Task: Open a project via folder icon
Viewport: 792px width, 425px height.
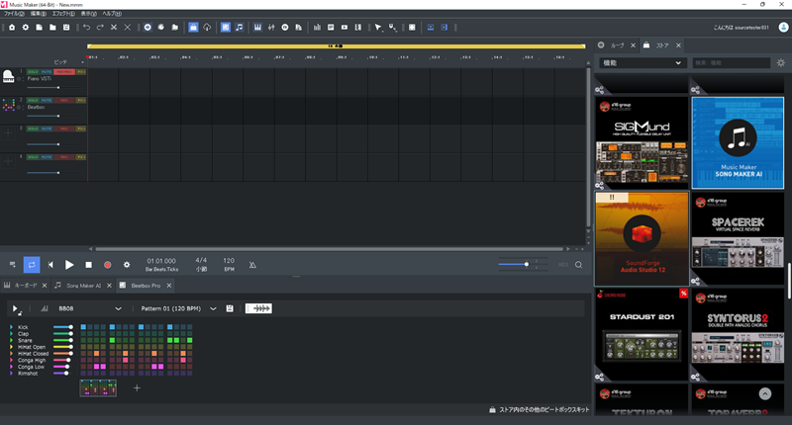Action: [x=52, y=28]
